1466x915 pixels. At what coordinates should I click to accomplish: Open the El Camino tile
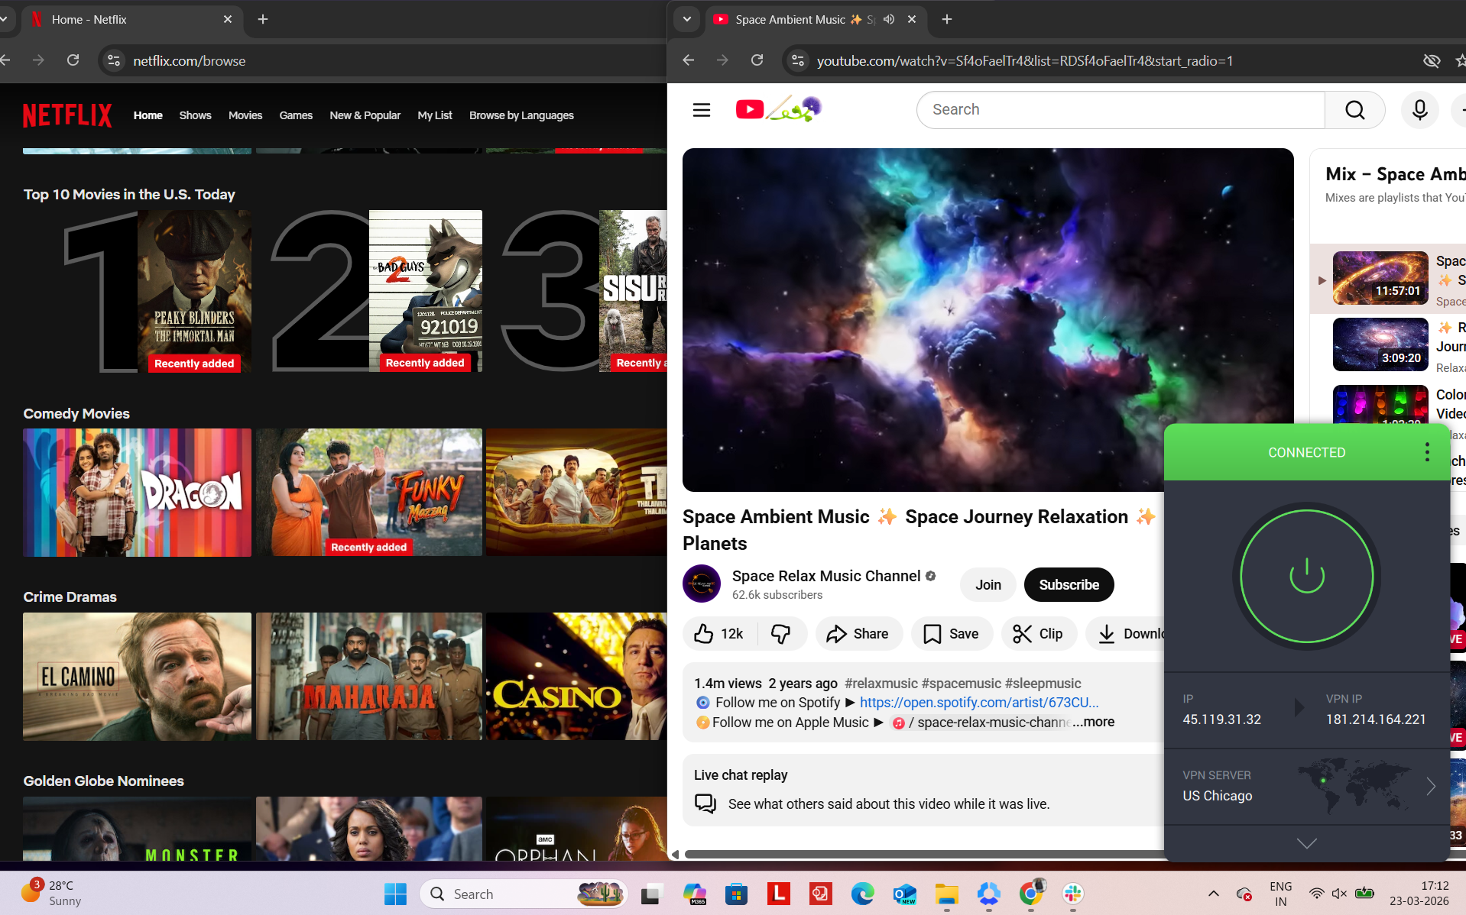pyautogui.click(x=137, y=676)
